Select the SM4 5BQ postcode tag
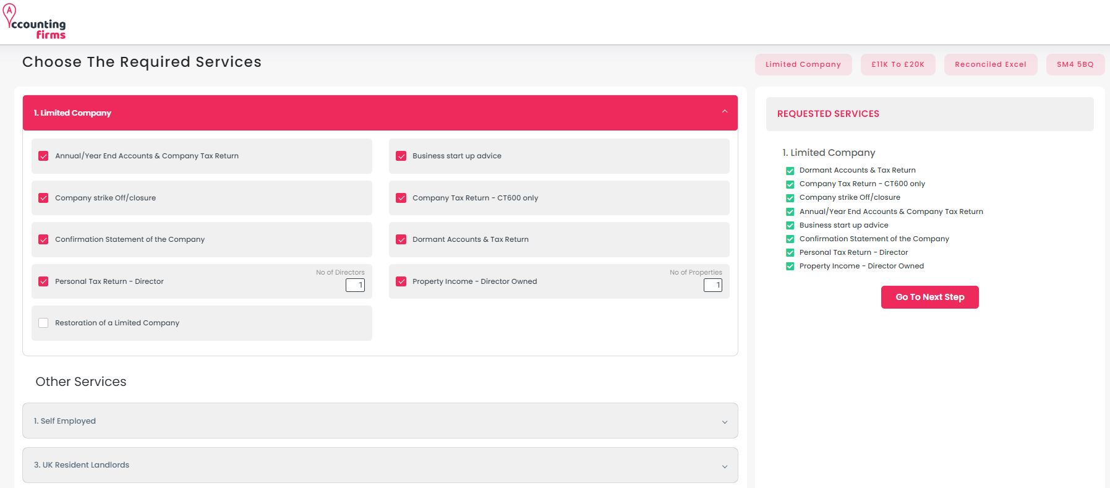1110x488 pixels. pyautogui.click(x=1075, y=64)
